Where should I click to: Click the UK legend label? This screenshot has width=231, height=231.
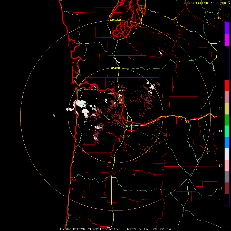(x=220, y=40)
